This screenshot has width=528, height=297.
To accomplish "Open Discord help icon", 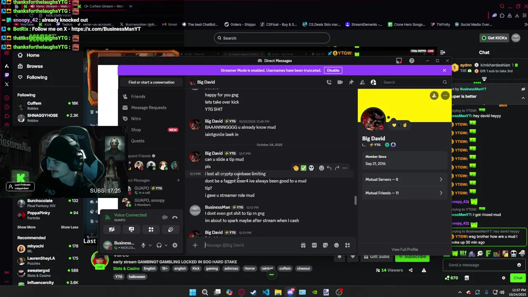I will coord(412,61).
